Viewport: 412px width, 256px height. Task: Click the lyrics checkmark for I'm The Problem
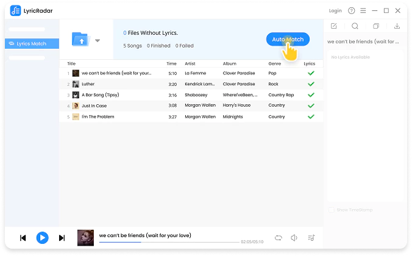pyautogui.click(x=311, y=116)
